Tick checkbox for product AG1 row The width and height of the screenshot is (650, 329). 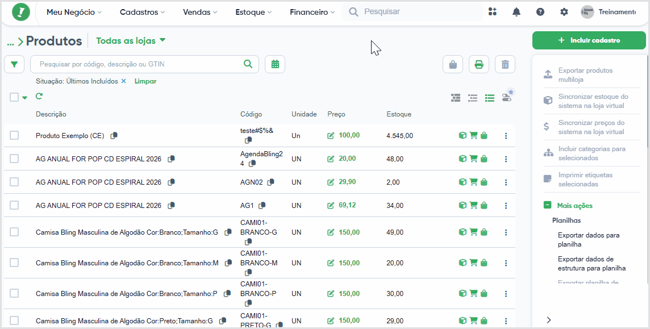click(14, 205)
